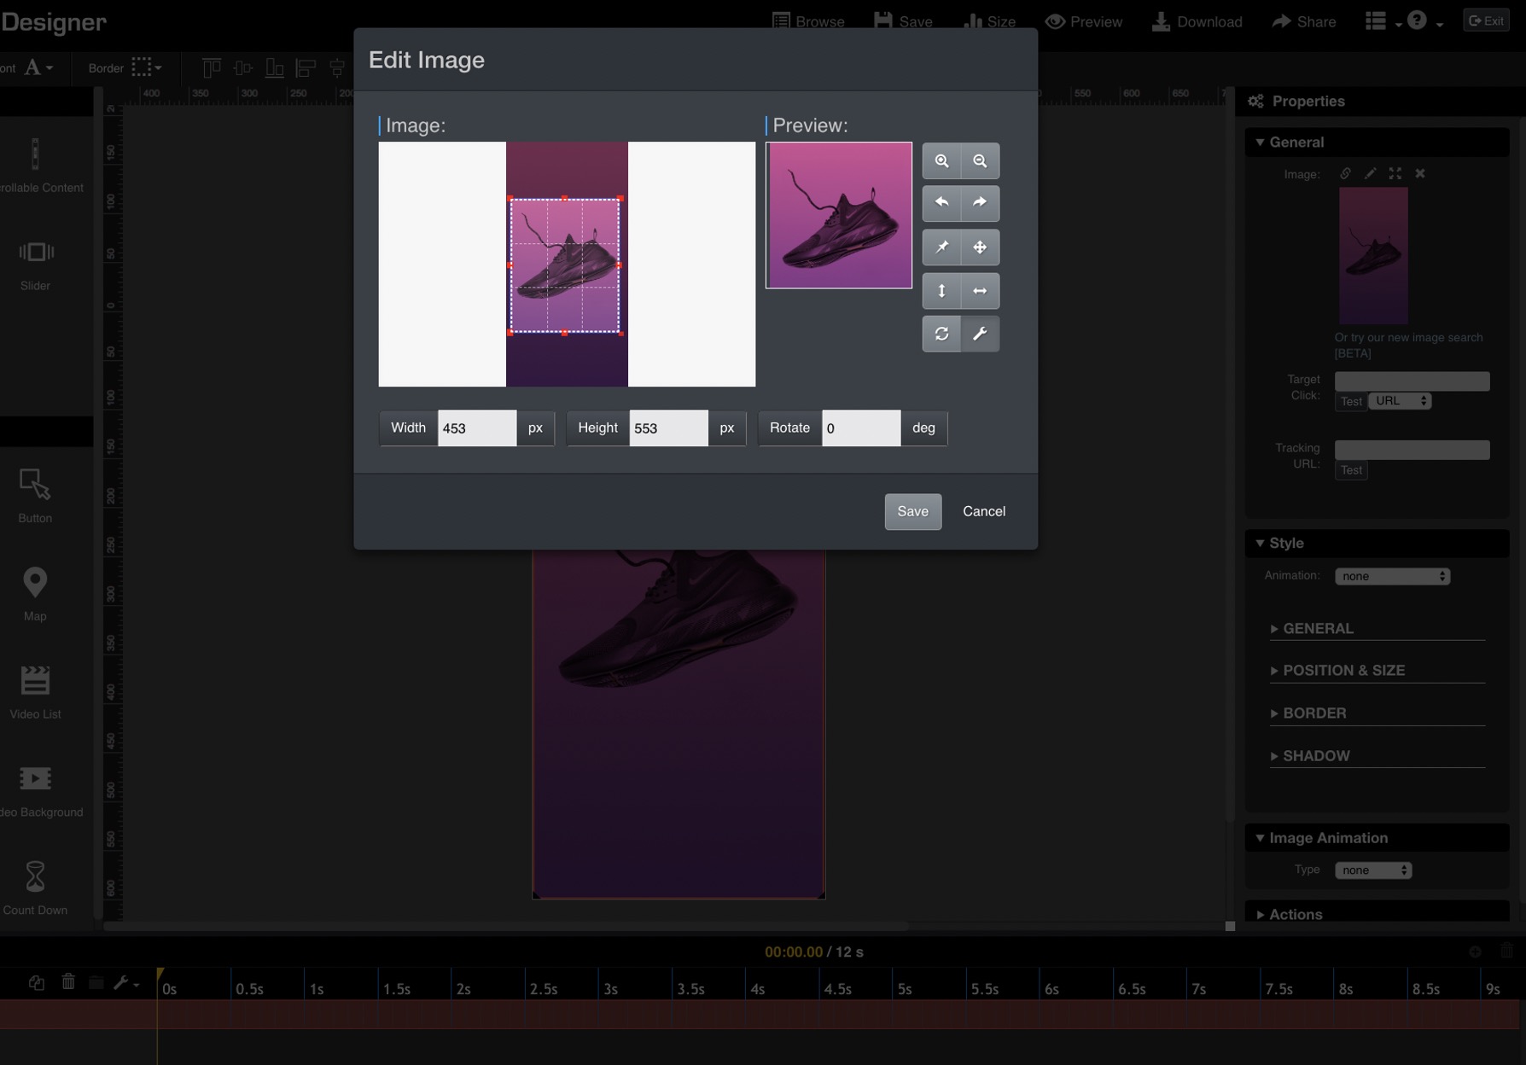The width and height of the screenshot is (1526, 1065).
Task: Click the Height input field
Action: pos(667,428)
